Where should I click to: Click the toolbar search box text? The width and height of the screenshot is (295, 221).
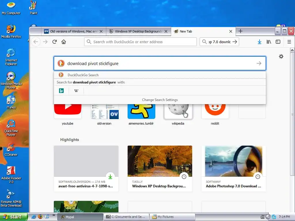pos(219,42)
